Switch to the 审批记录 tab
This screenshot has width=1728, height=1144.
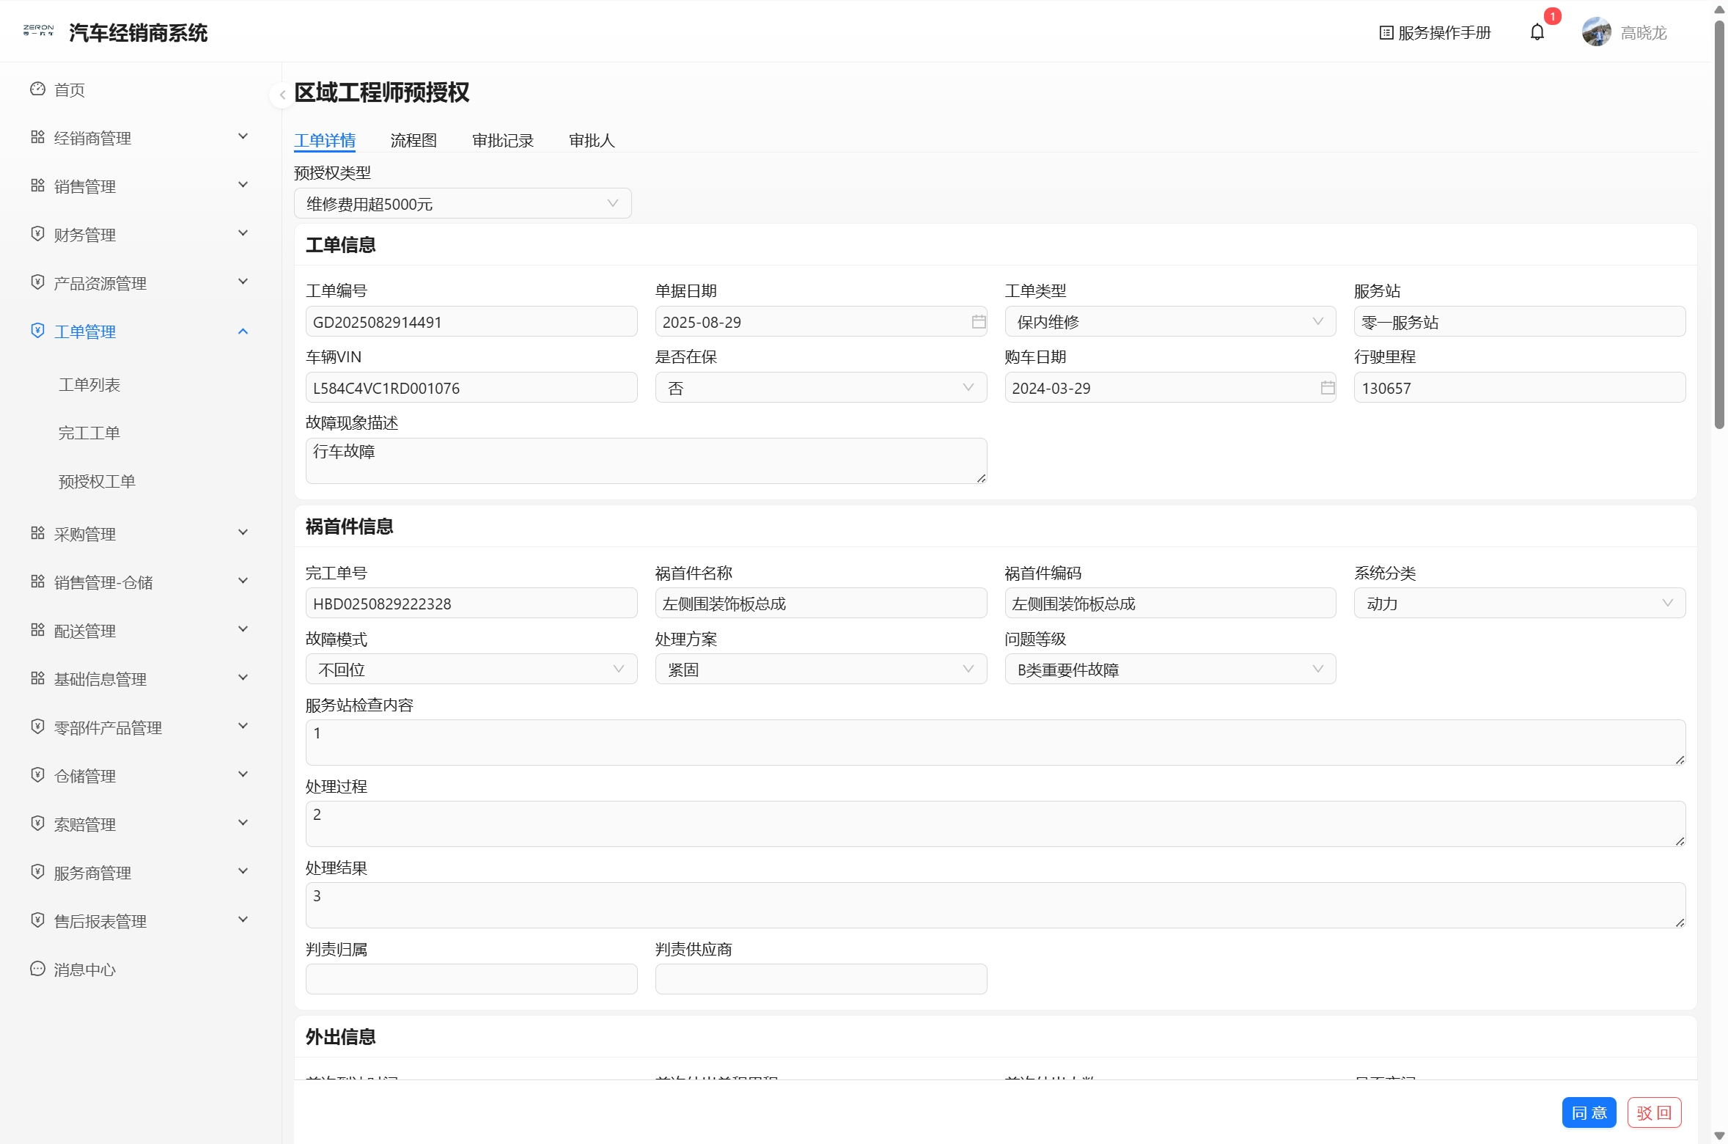[503, 140]
